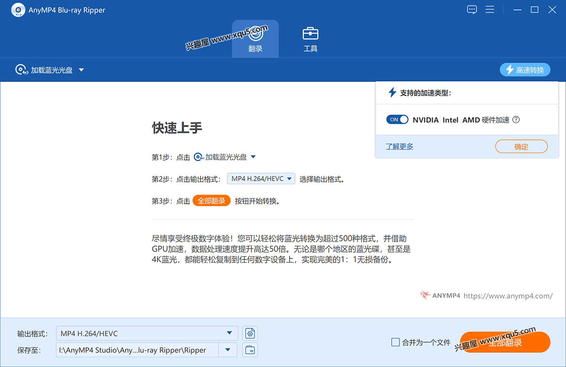Open the output folder icon
This screenshot has height=367, width=566.
click(x=250, y=350)
